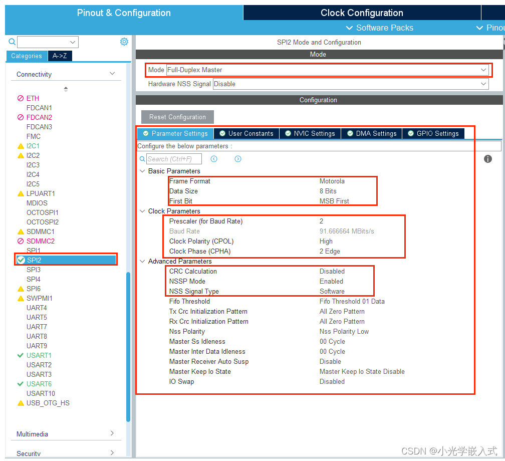Select USART10 in the peripheral list

pyautogui.click(x=41, y=393)
